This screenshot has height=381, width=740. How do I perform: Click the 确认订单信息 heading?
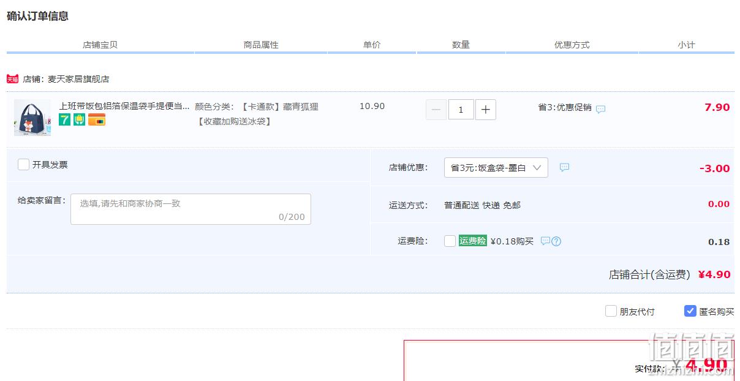click(x=37, y=16)
